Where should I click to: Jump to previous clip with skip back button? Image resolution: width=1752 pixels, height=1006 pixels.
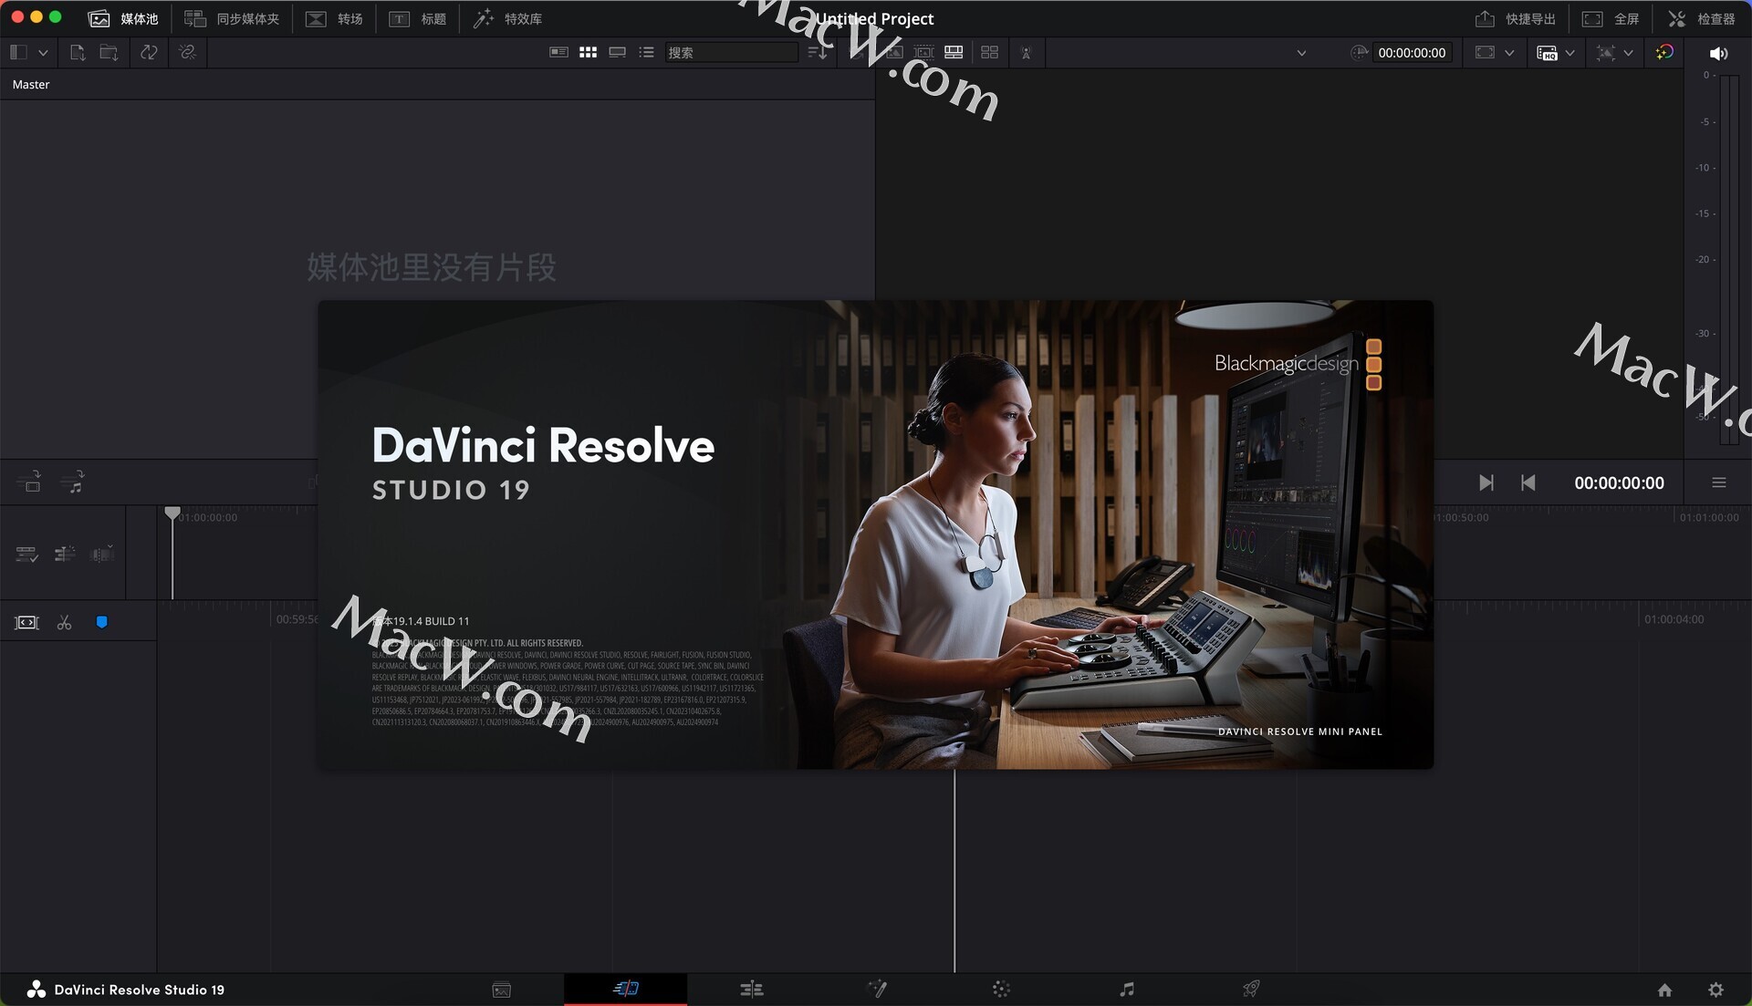click(x=1528, y=482)
